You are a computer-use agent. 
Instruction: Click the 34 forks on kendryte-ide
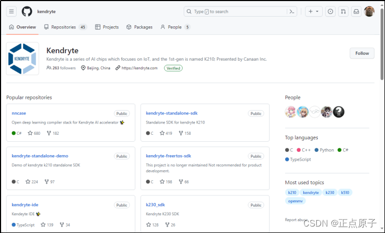[x=65, y=224]
